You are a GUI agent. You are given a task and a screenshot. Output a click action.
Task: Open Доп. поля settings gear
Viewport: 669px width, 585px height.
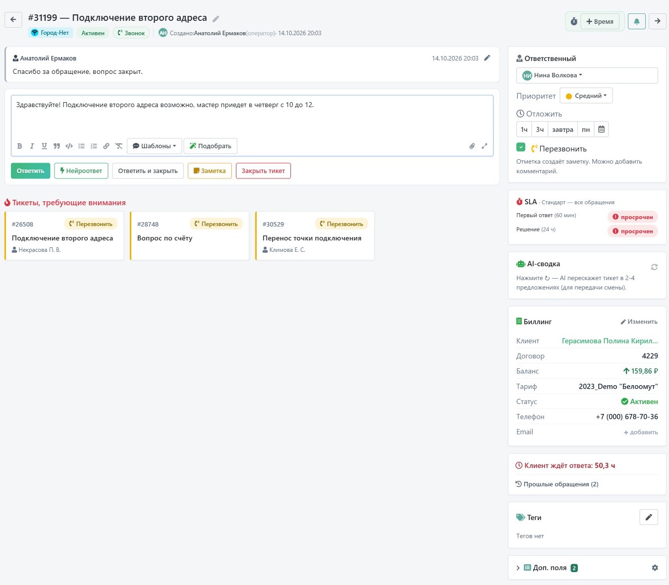click(655, 568)
